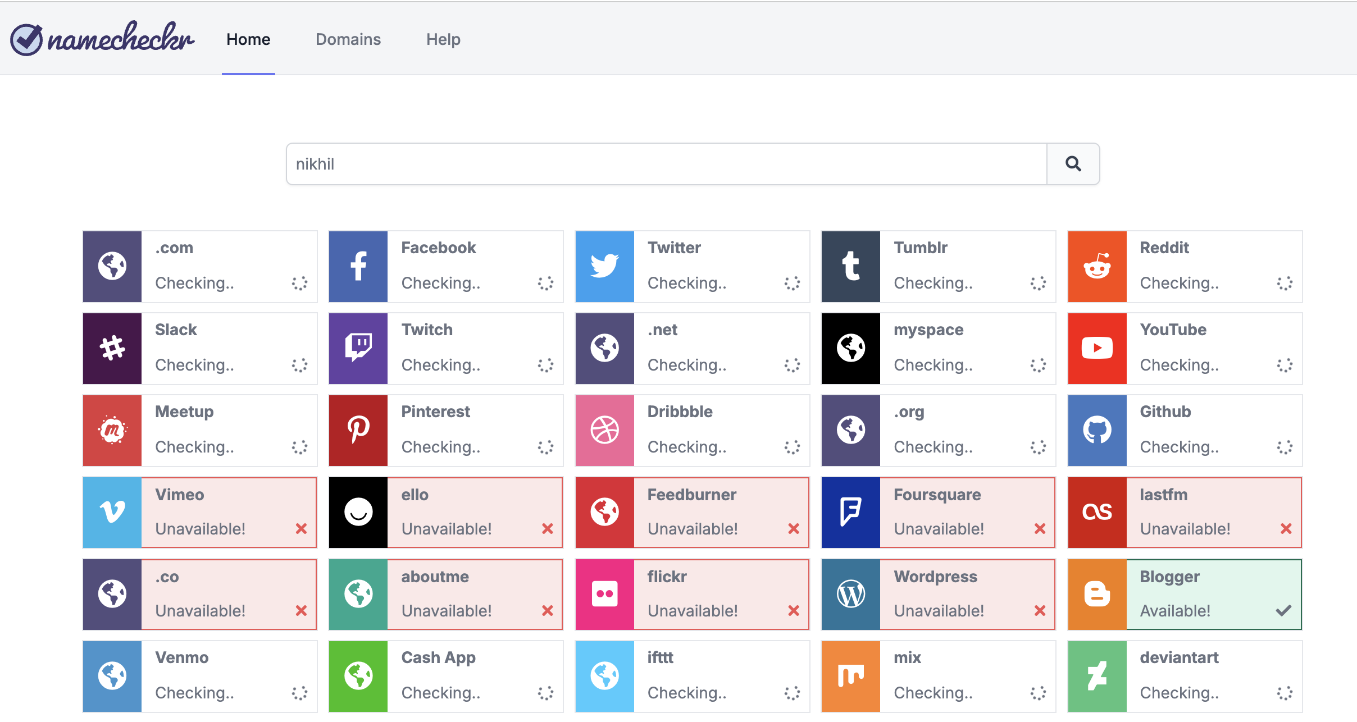1357x722 pixels.
Task: Click the Facebook Checking.. status text
Action: point(441,283)
